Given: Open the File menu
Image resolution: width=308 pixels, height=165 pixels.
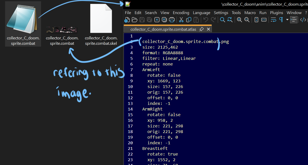Looking at the screenshot, I should [x=128, y=13].
